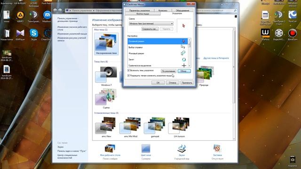Open the Звуки sounds setting

coord(182,152)
